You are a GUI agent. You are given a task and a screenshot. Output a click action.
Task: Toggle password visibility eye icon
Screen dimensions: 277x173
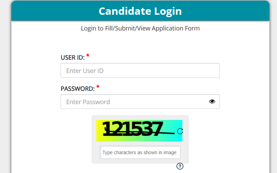click(212, 101)
